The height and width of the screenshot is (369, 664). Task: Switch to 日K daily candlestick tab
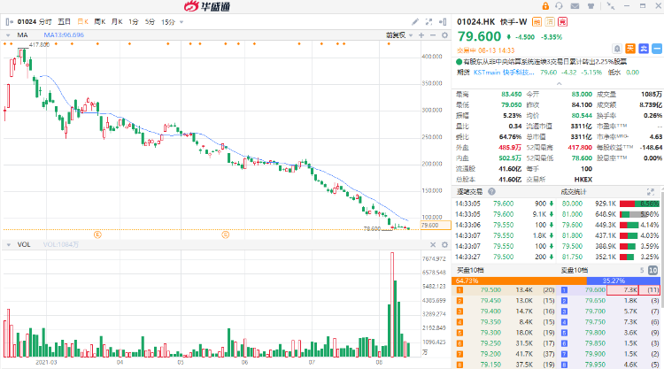[81, 20]
